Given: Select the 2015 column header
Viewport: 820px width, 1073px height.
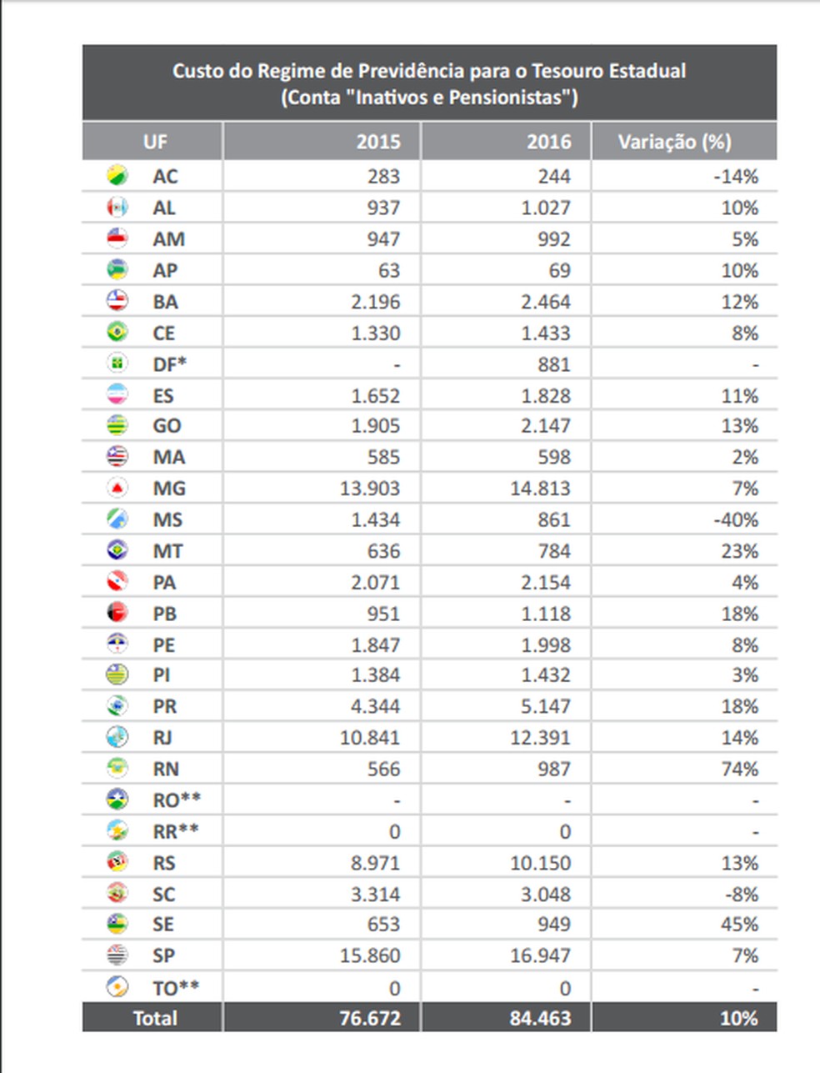Looking at the screenshot, I should [378, 142].
